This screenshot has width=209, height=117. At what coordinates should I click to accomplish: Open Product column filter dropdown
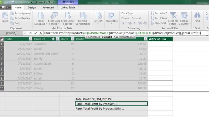[57, 39]
